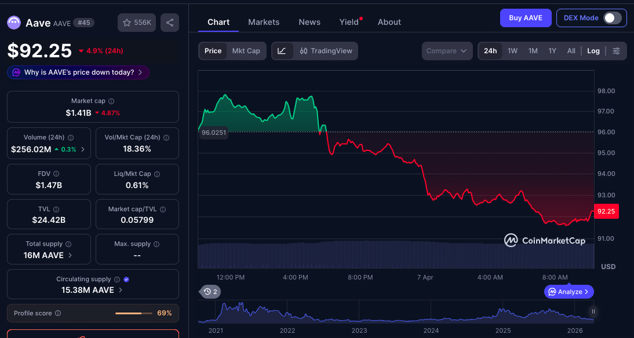The image size is (634, 338).
Task: Set chart range to 24h
Action: coord(490,51)
